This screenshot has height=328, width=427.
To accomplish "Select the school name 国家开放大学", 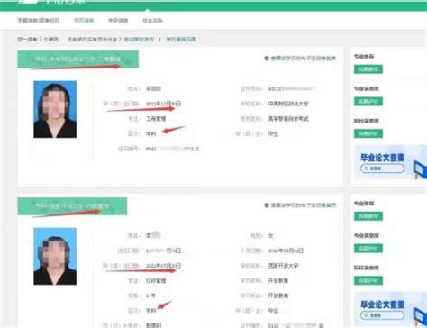I will [x=283, y=266].
